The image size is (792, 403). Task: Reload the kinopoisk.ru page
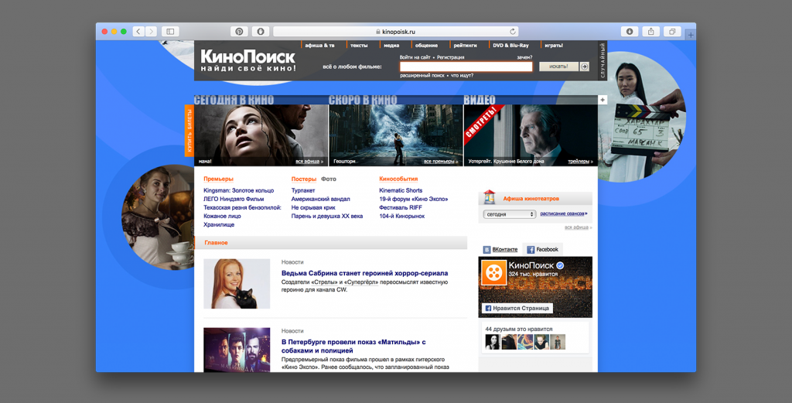tap(513, 32)
